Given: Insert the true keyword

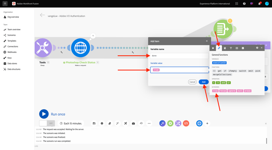Looking at the screenshot, I should coord(215,91).
